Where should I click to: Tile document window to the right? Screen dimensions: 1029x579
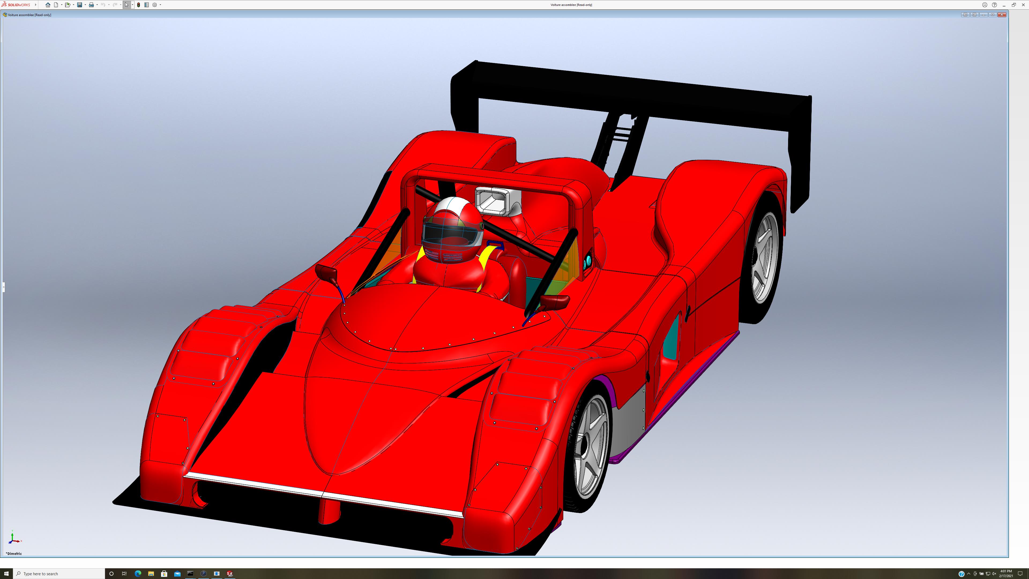click(x=974, y=15)
